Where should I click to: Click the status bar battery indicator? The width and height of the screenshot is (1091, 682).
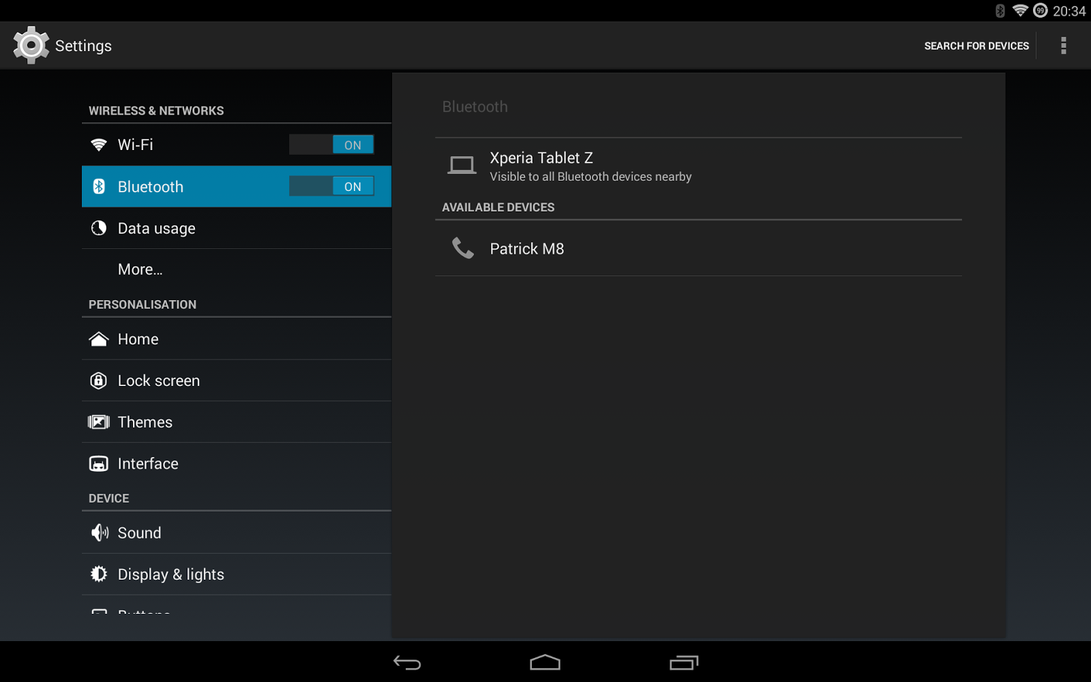pos(1041,10)
